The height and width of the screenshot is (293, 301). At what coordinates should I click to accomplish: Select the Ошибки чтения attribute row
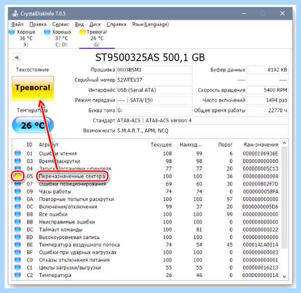tap(147, 154)
